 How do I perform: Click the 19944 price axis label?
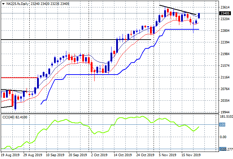point(225,112)
